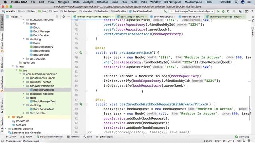Open the run configuration dropdown BookManagerTest.testMockitoSpy
Screen dimensions: 255x143
pyautogui.click(x=192, y=12)
